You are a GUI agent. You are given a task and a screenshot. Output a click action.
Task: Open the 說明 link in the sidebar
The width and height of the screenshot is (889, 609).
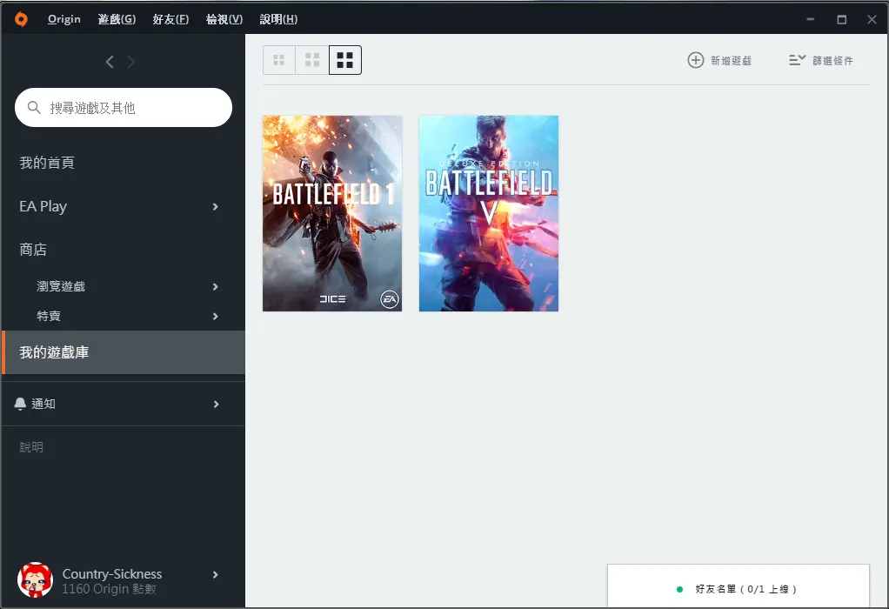31,447
